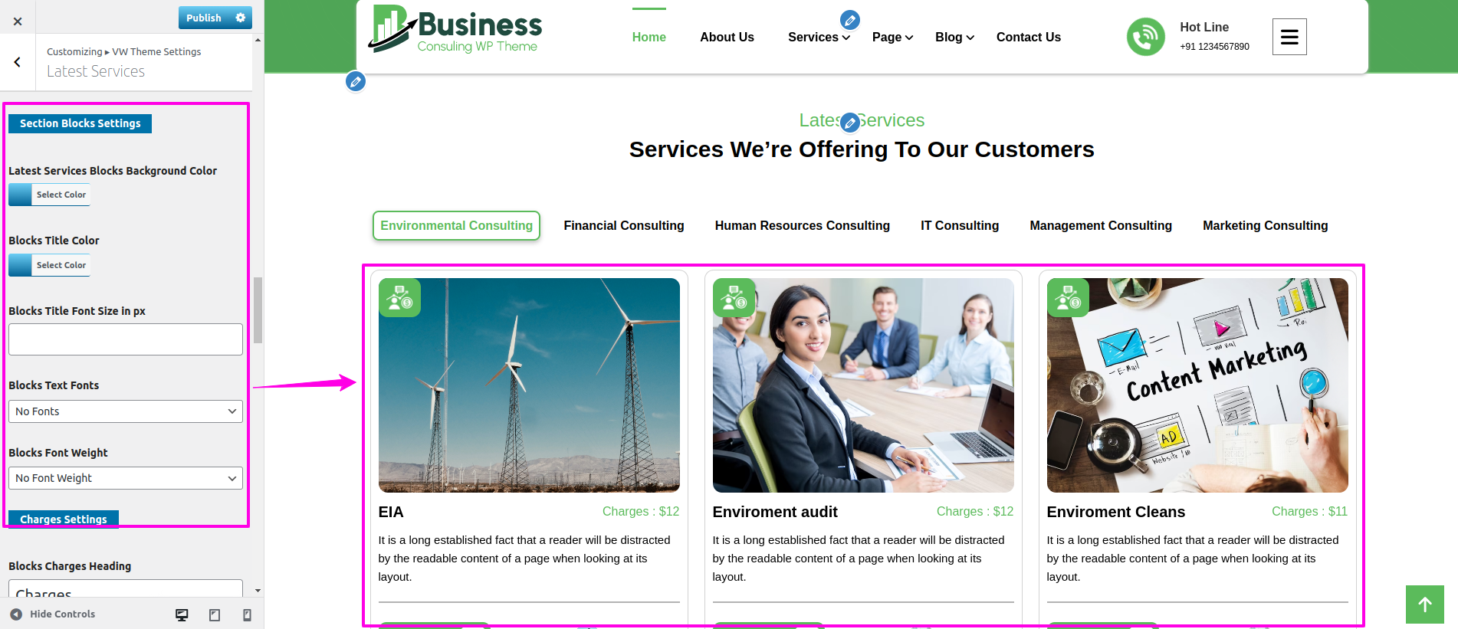Click the hamburger menu icon in header
Image resolution: width=1458 pixels, height=629 pixels.
pyautogui.click(x=1289, y=37)
